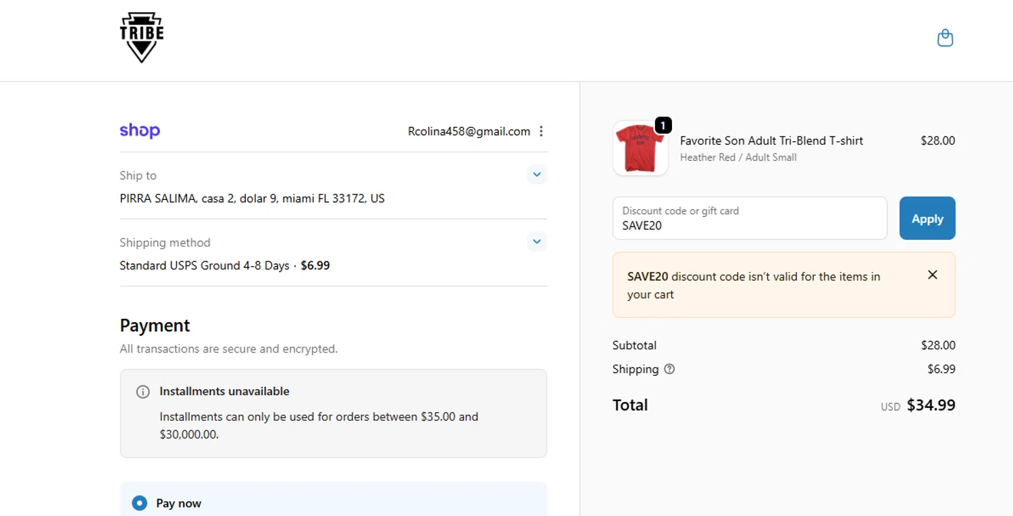Dismiss the invalid discount code message
Viewport: 1013px width, 516px height.
tap(933, 275)
